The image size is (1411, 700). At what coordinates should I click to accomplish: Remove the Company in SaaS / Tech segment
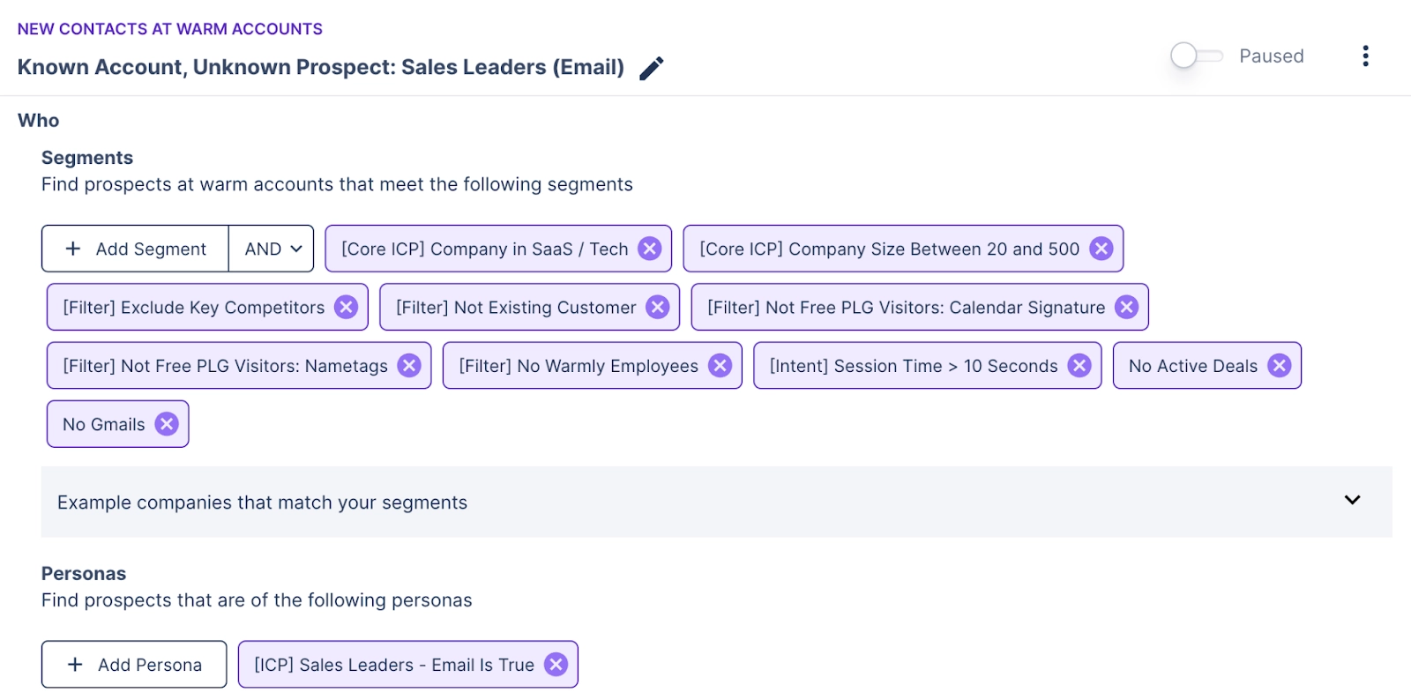click(650, 249)
